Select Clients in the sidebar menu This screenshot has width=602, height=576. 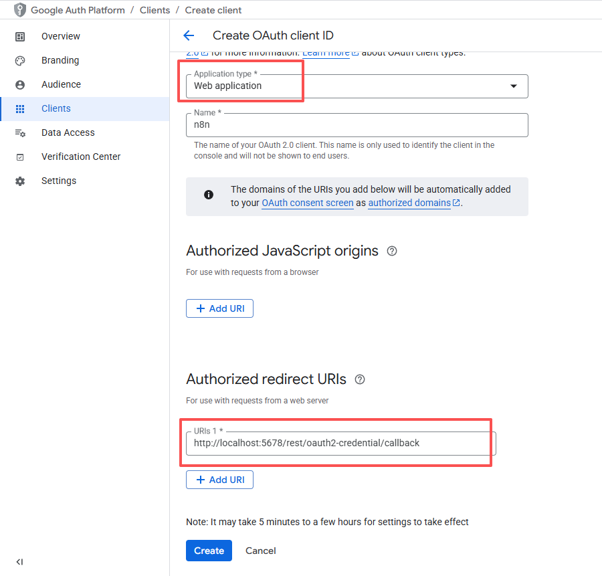(56, 109)
